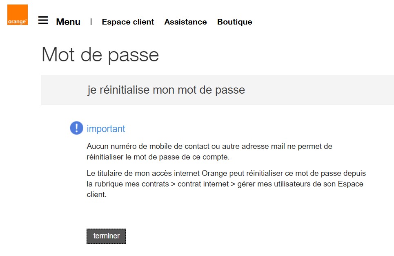The width and height of the screenshot is (394, 256).
Task: Click the blue exclamation mark icon
Action: tap(76, 128)
